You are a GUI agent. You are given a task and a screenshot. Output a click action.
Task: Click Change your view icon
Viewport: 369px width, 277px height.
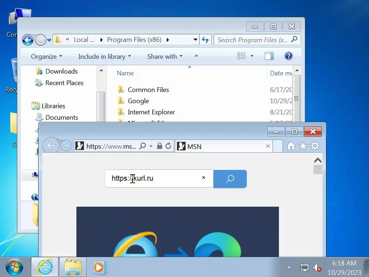[241, 56]
